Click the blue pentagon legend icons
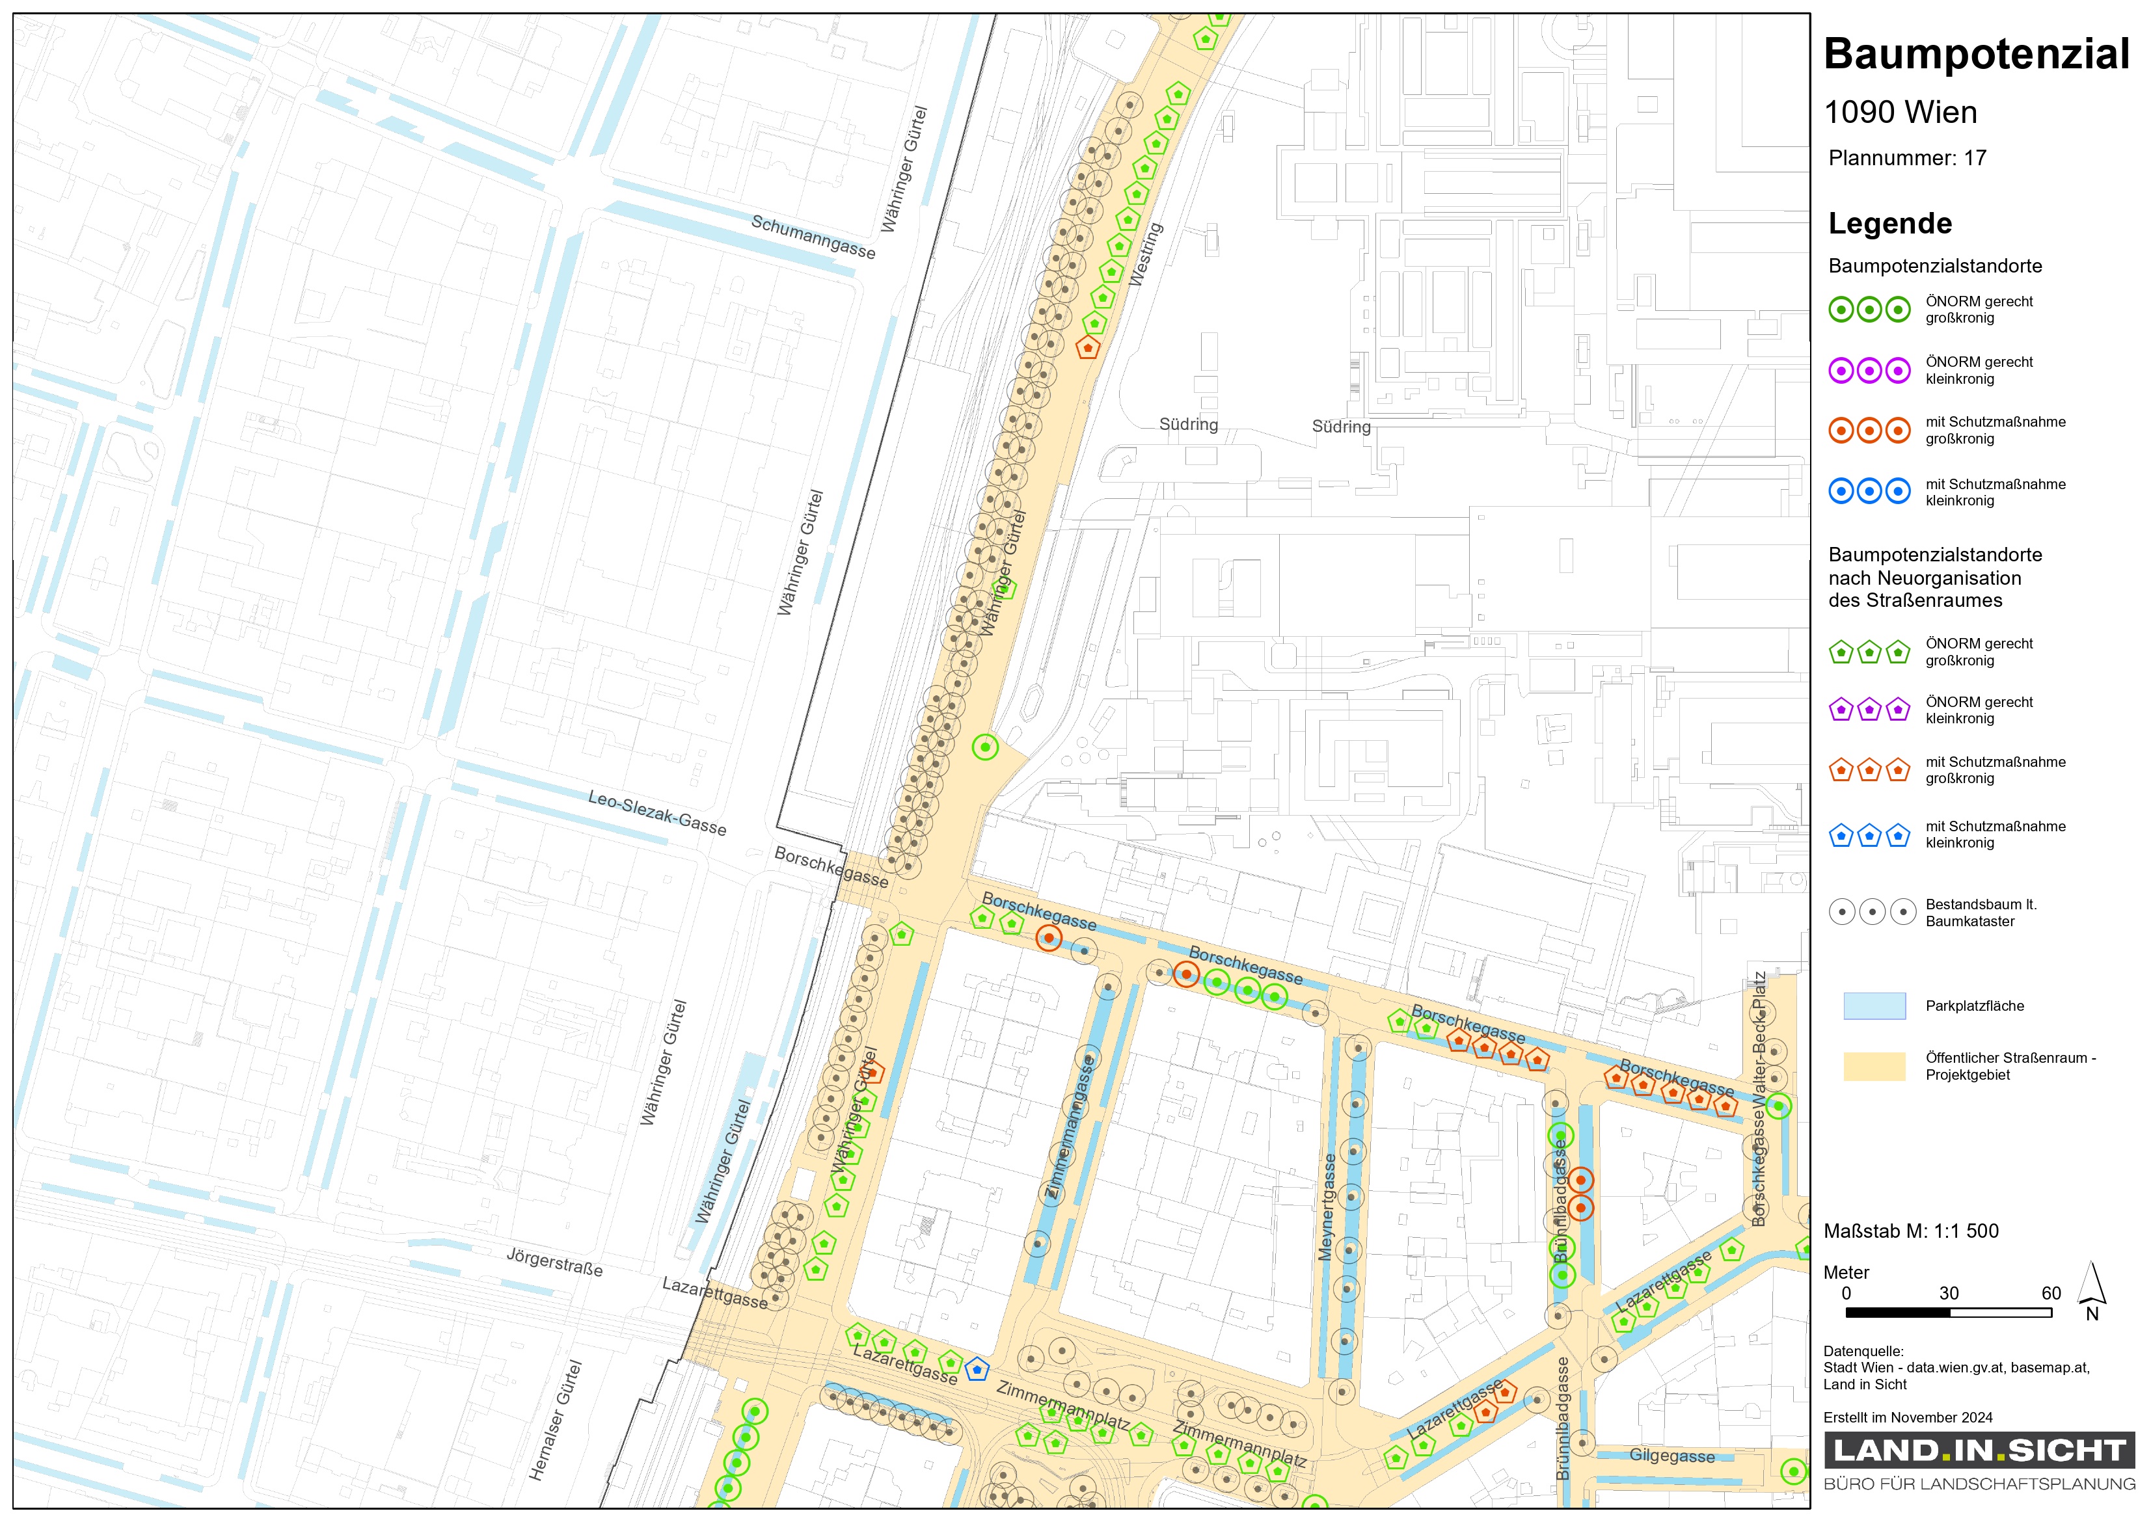 point(1869,835)
